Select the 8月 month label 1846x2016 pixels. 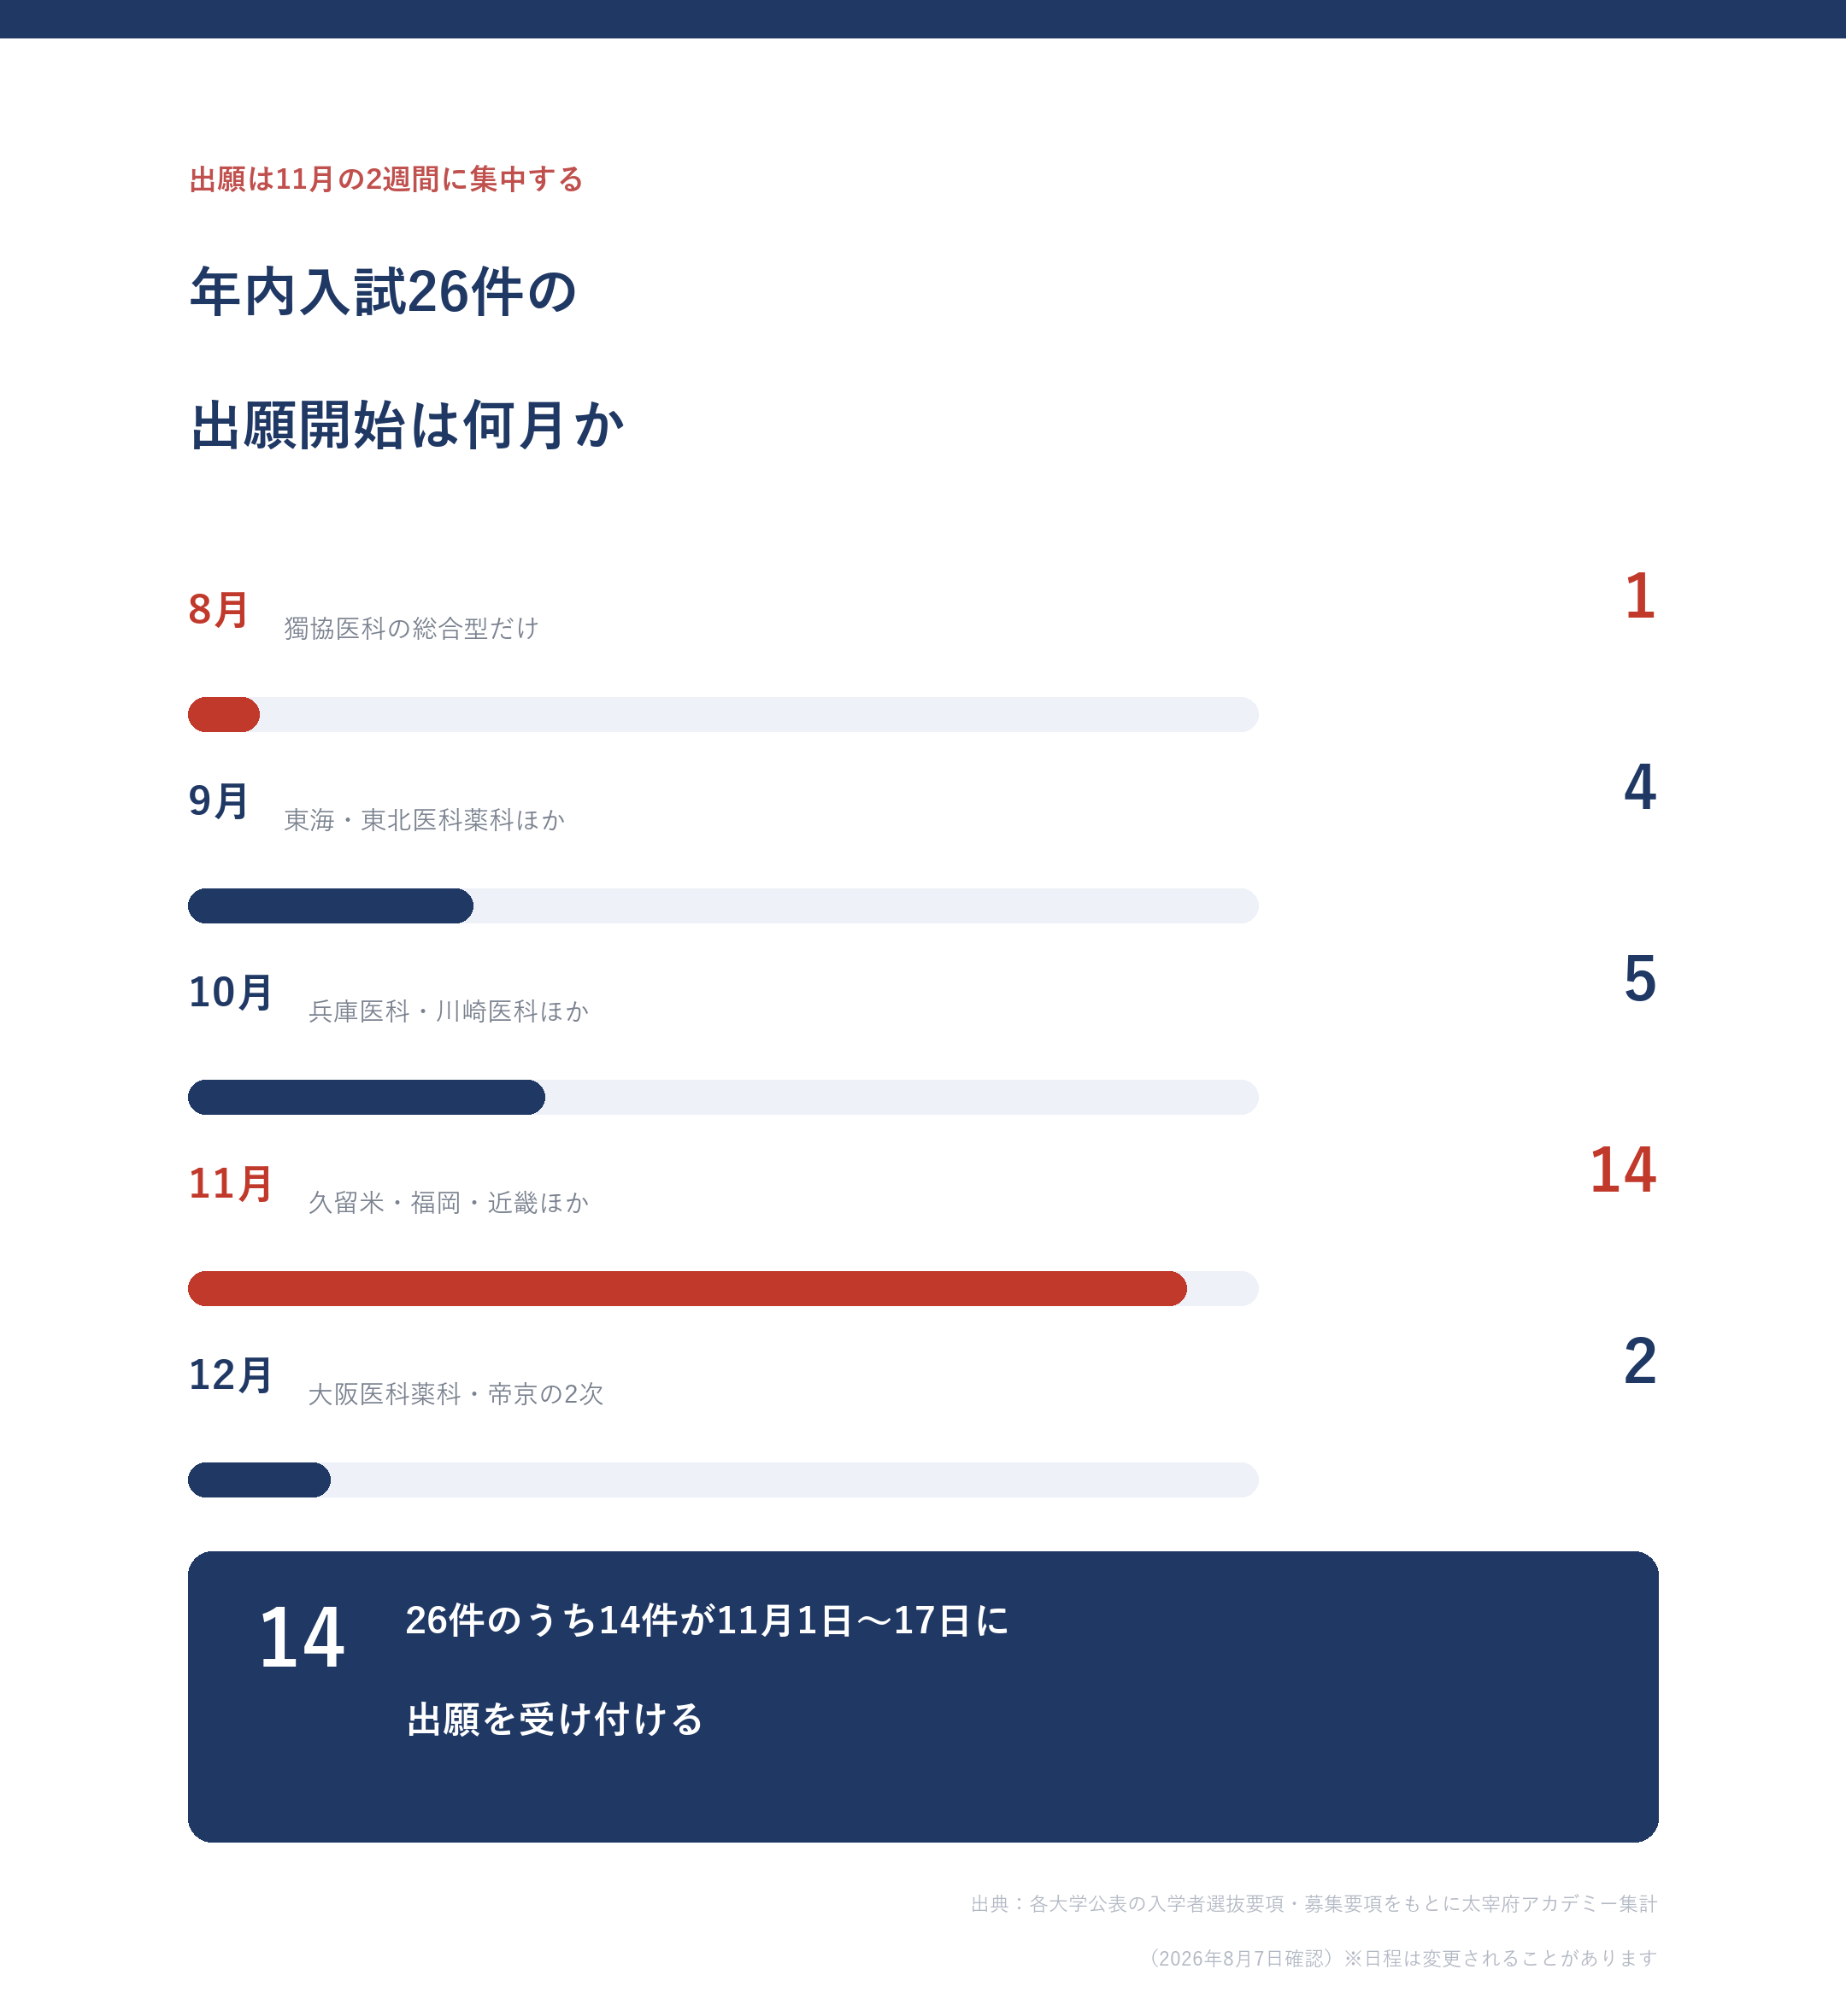click(218, 610)
